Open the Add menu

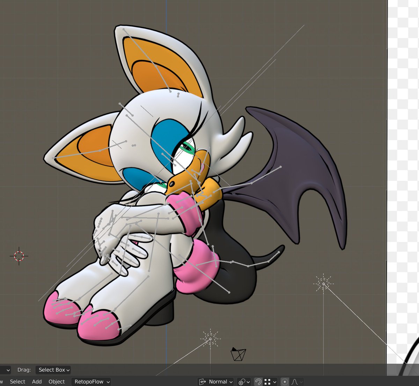37,382
